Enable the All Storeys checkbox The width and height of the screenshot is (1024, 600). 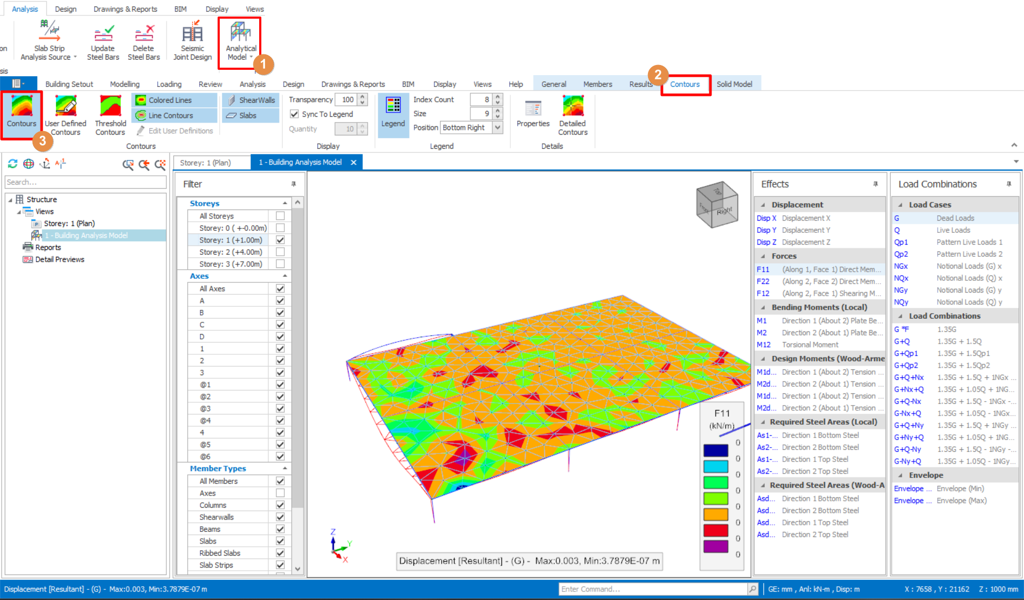tap(280, 216)
